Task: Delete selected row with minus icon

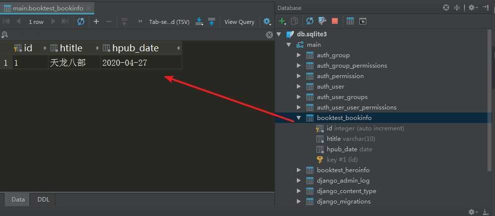Action: point(109,21)
